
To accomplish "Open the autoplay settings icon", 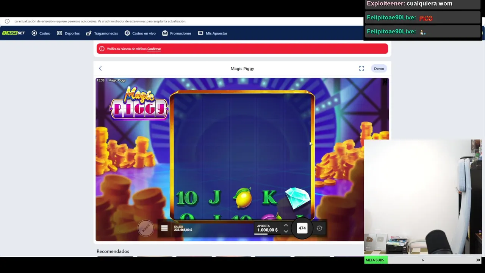I will tap(319, 228).
